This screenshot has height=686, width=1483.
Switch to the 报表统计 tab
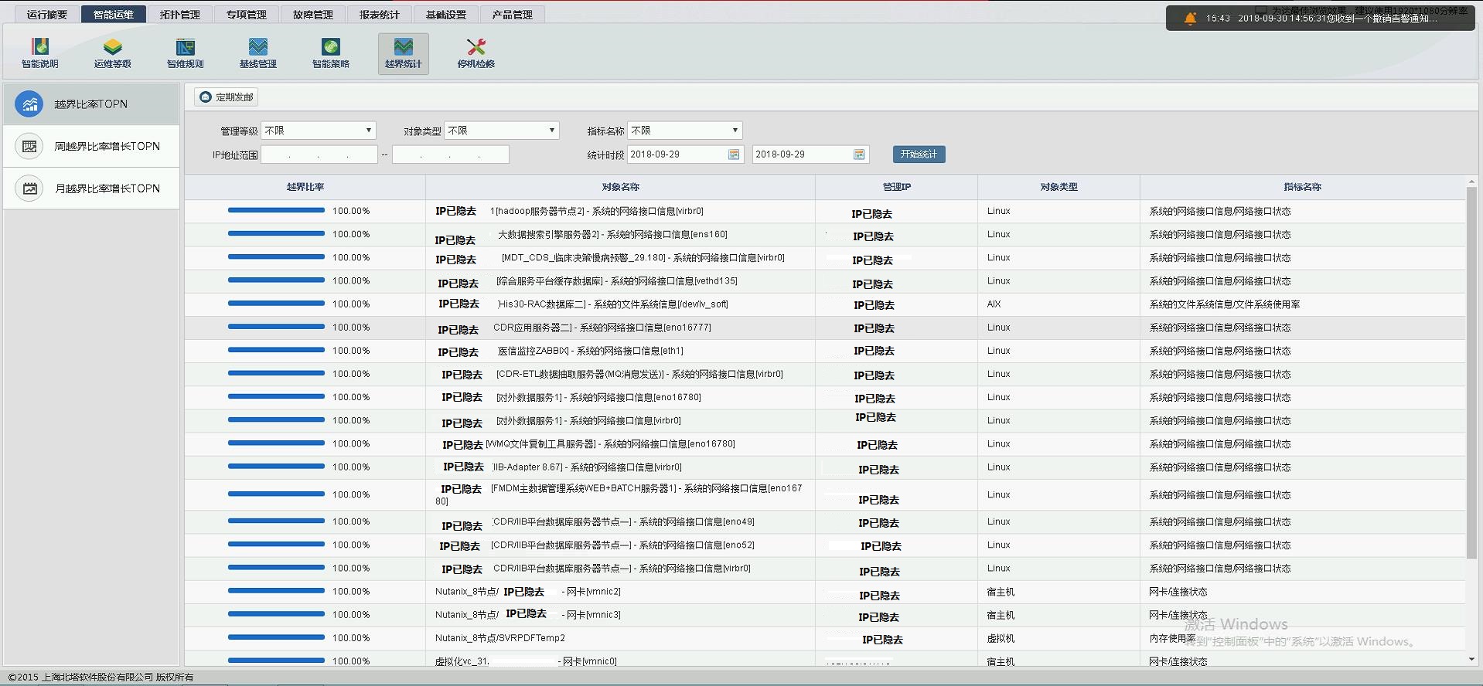tap(380, 15)
